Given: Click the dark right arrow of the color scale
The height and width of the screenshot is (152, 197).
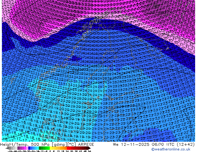Looking at the screenshot, I should pos(89,148).
